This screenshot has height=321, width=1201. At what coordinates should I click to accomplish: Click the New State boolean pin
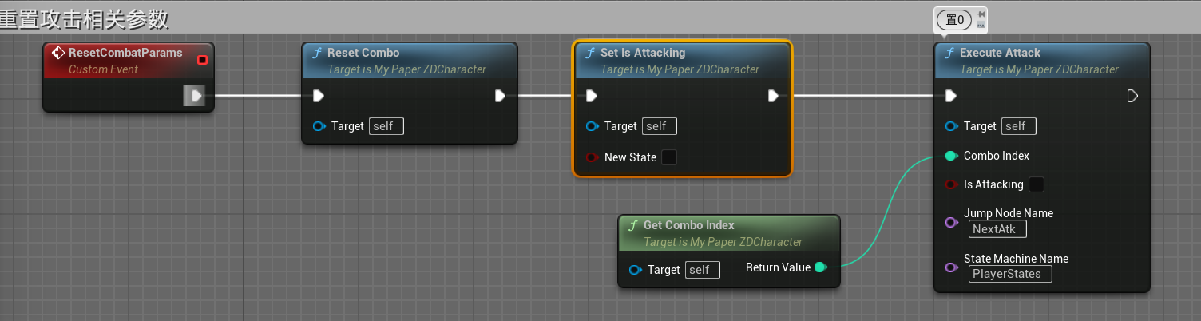tap(593, 157)
